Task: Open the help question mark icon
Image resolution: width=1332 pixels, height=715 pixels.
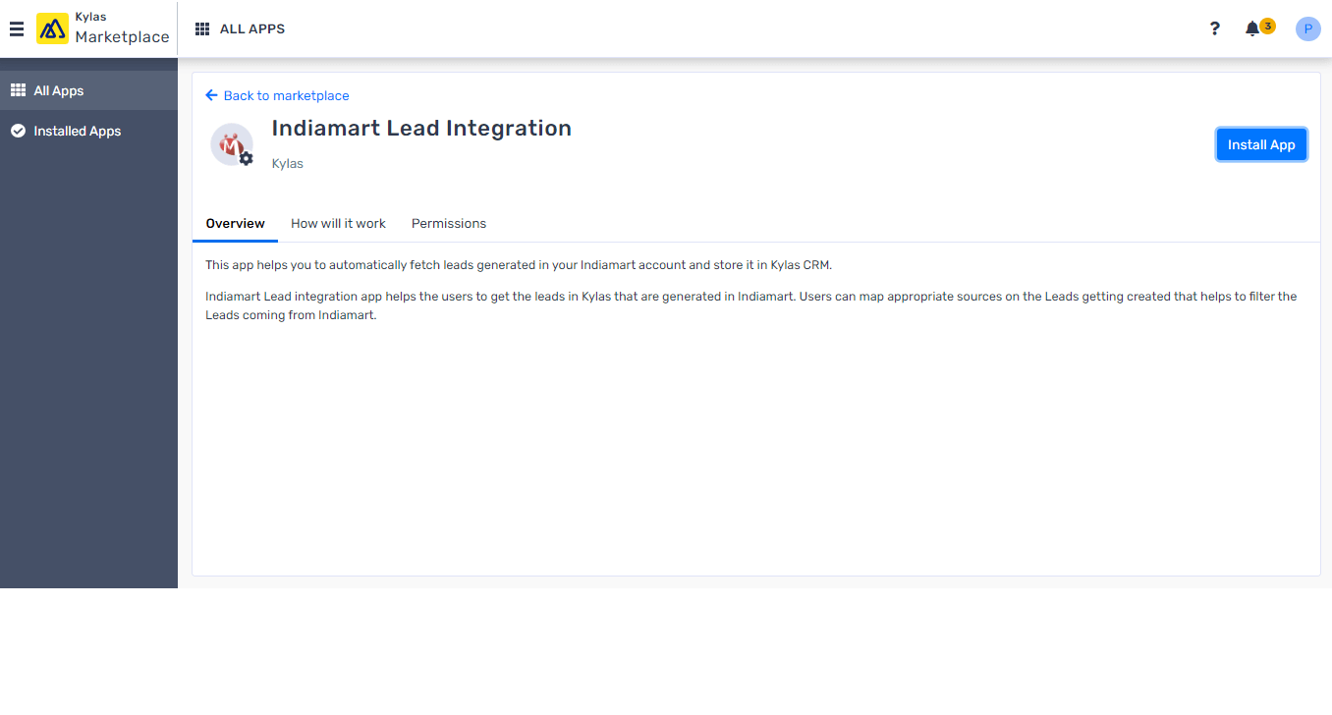Action: [x=1215, y=28]
